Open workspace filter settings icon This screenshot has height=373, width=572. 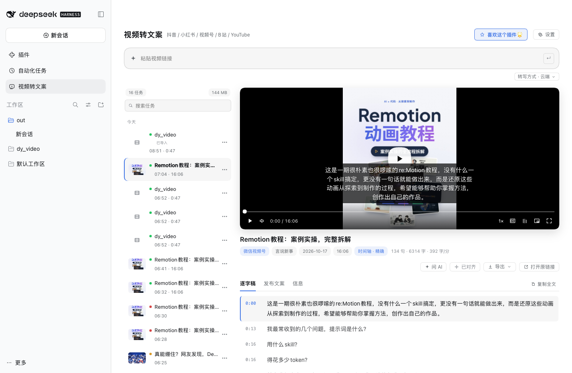pos(88,105)
